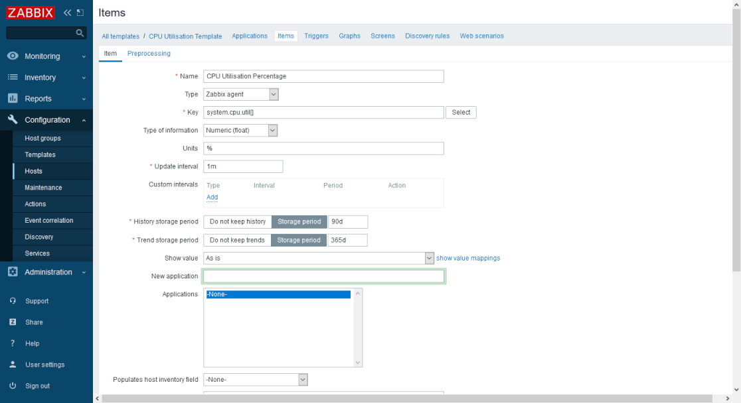The width and height of the screenshot is (741, 403).
Task: Open Maintenance in Configuration menu
Action: tap(53, 188)
